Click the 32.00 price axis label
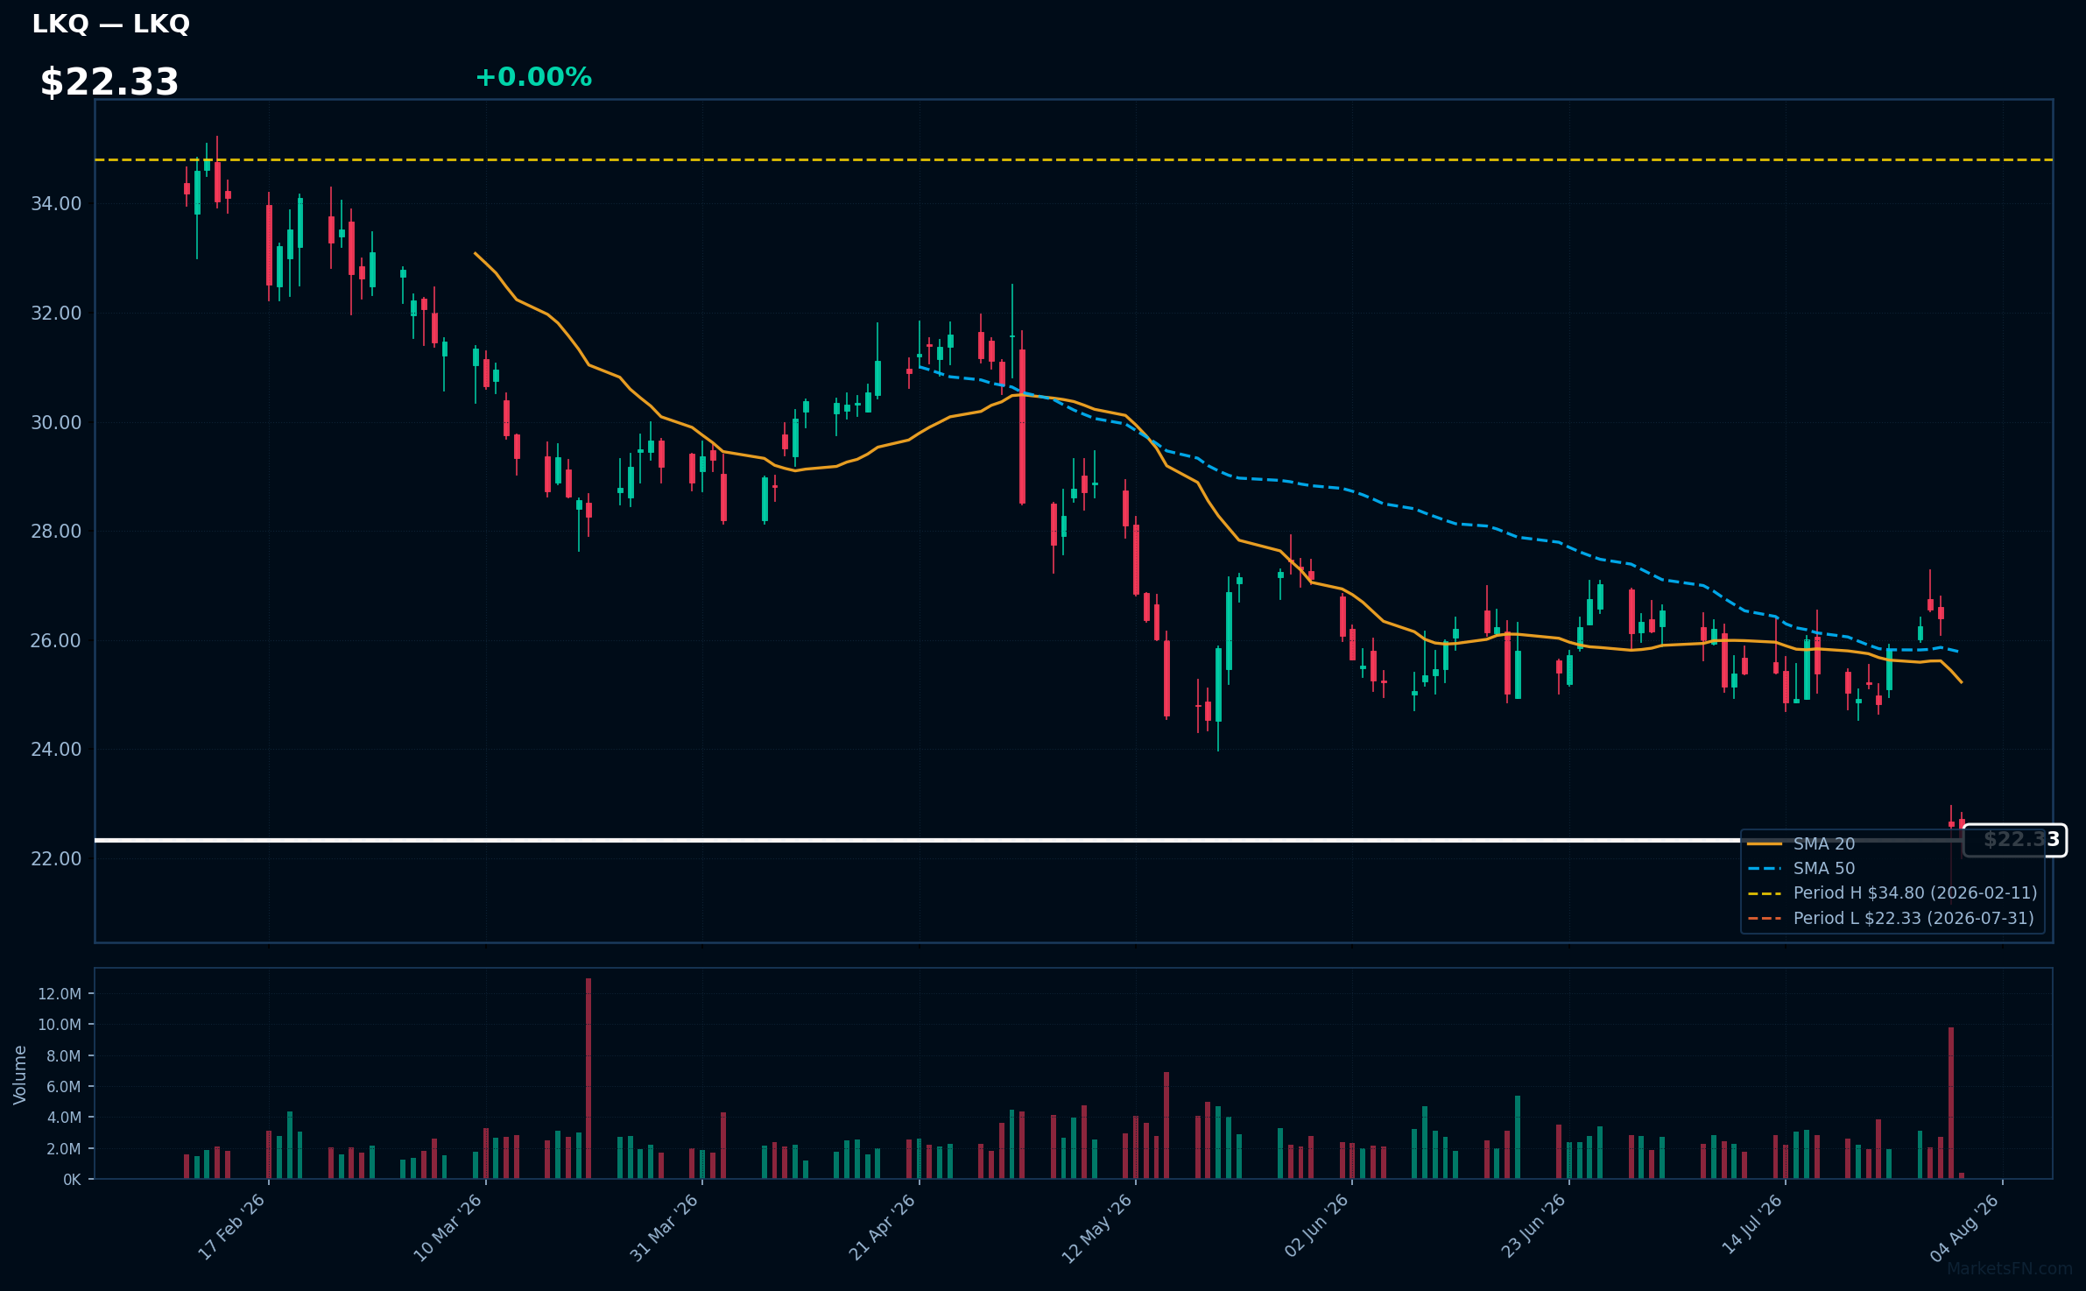This screenshot has height=1291, width=2086. 56,314
